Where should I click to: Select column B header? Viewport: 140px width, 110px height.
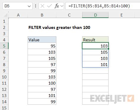click(42, 15)
